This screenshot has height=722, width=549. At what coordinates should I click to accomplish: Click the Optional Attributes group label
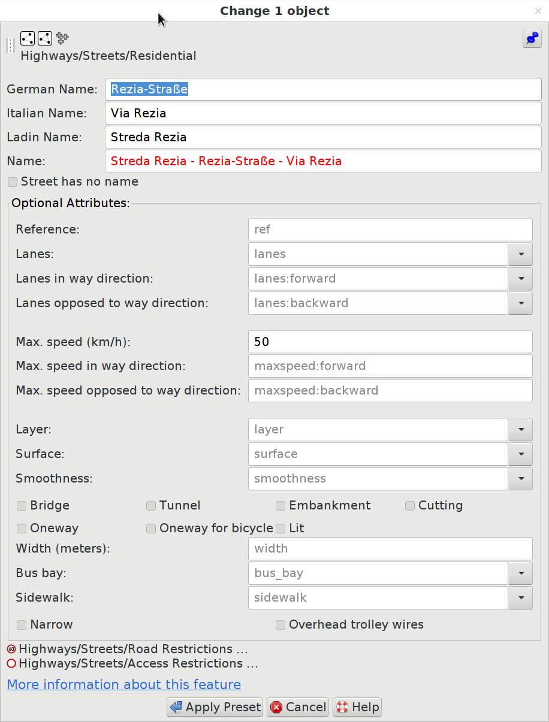71,203
